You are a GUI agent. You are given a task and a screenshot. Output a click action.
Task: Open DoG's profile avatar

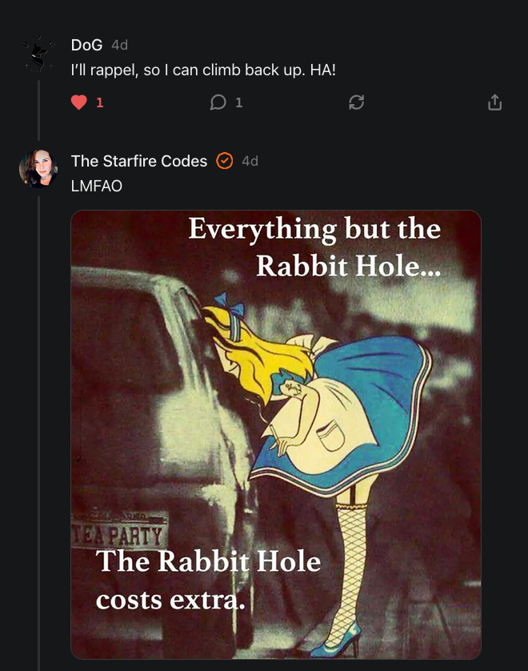(x=38, y=54)
